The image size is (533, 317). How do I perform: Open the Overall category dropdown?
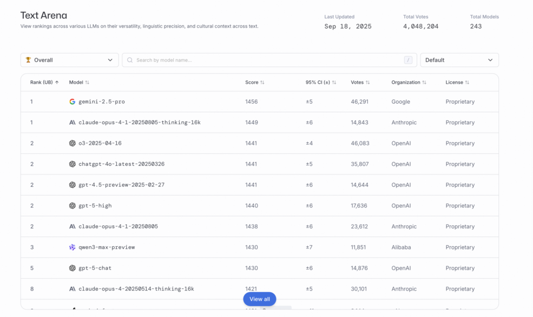coord(69,60)
